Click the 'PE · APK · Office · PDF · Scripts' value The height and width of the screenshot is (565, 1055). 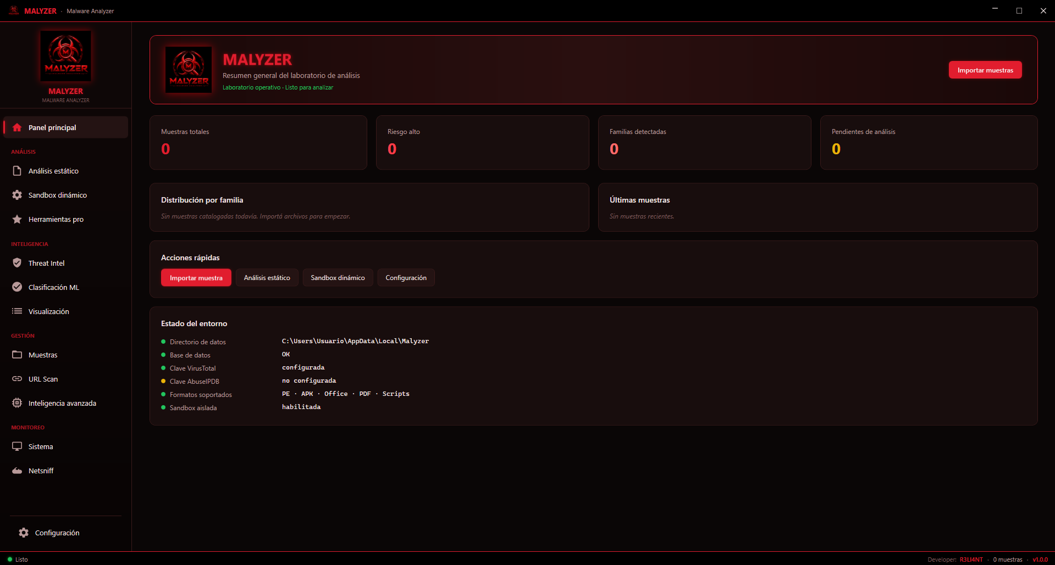point(346,394)
